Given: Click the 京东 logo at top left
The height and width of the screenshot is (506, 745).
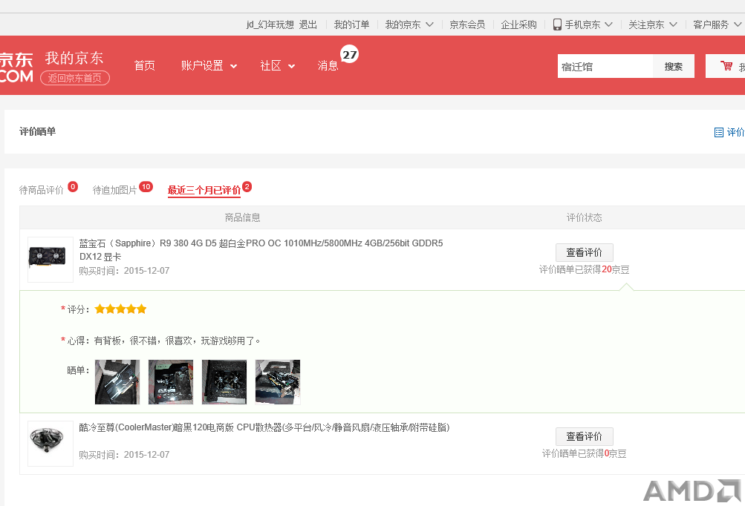Looking at the screenshot, I should coord(16,67).
